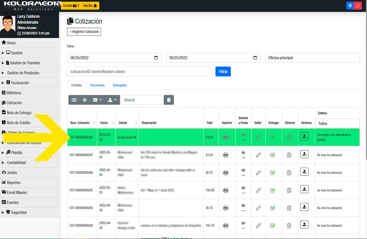
Task: Edit quotation COT-00000000246 with the pencil icon
Action: [x=258, y=172]
